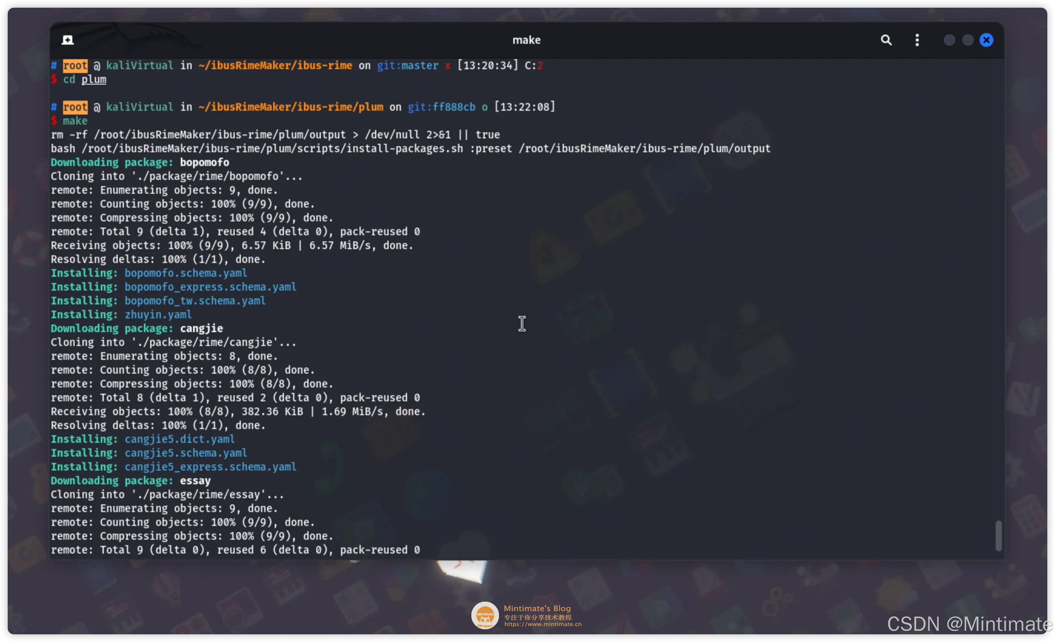Viewport: 1055px width, 642px height.
Task: Click the '$ make' command line
Action: 69,121
